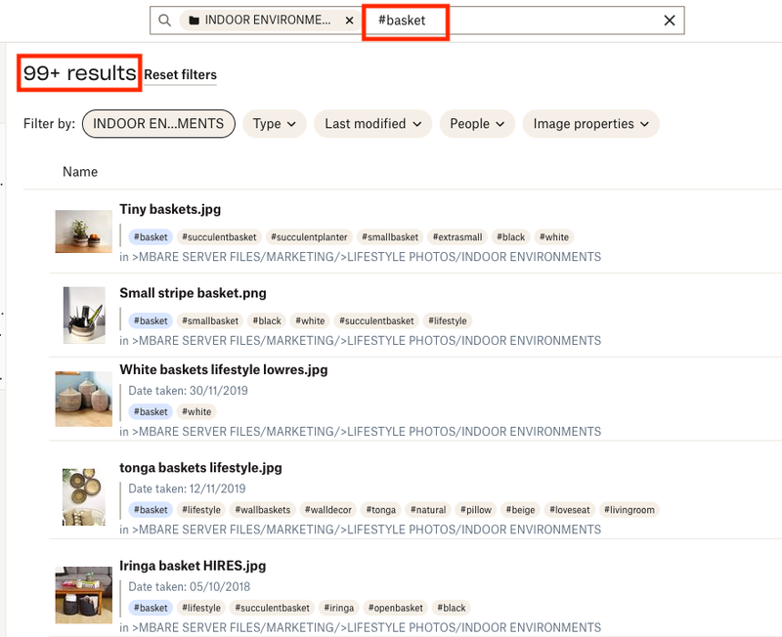Click Date taken: 30/11/2019 text
The image size is (782, 637).
coord(188,391)
